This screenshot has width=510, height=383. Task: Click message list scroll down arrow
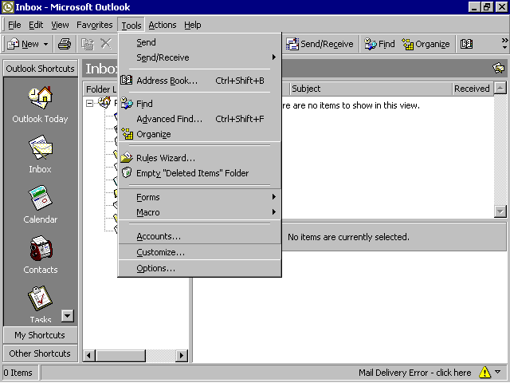click(500, 211)
